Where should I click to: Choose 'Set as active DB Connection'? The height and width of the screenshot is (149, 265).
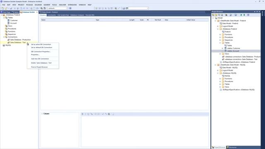tap(41, 44)
